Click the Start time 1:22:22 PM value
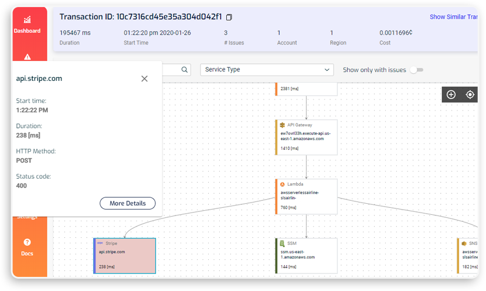 click(x=32, y=110)
